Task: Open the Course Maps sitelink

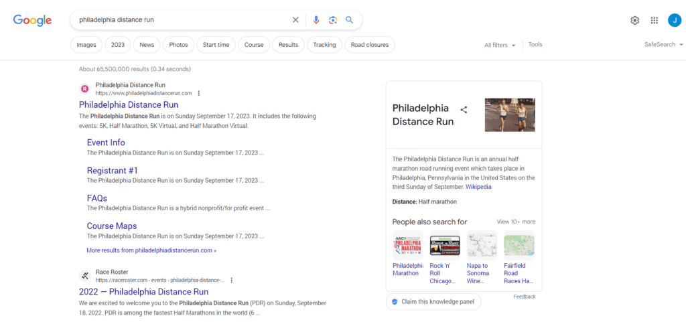Action: click(x=112, y=226)
